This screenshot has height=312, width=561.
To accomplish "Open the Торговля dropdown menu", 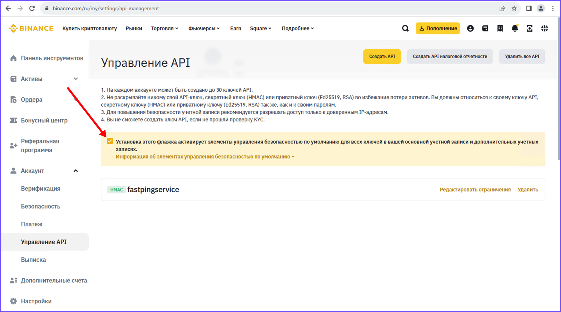I will [x=164, y=29].
